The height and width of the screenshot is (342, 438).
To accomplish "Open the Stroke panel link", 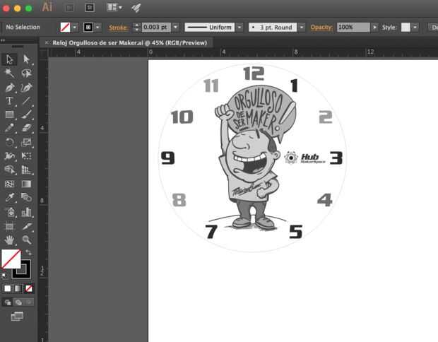I will (x=119, y=28).
